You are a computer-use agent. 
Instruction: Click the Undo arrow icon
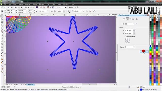click(26, 7)
